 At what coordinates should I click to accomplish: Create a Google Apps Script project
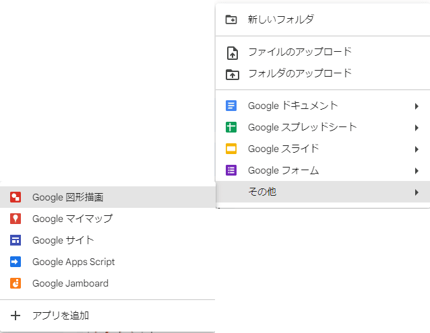coord(108,262)
